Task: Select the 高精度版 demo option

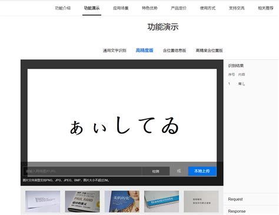Action: coord(144,51)
